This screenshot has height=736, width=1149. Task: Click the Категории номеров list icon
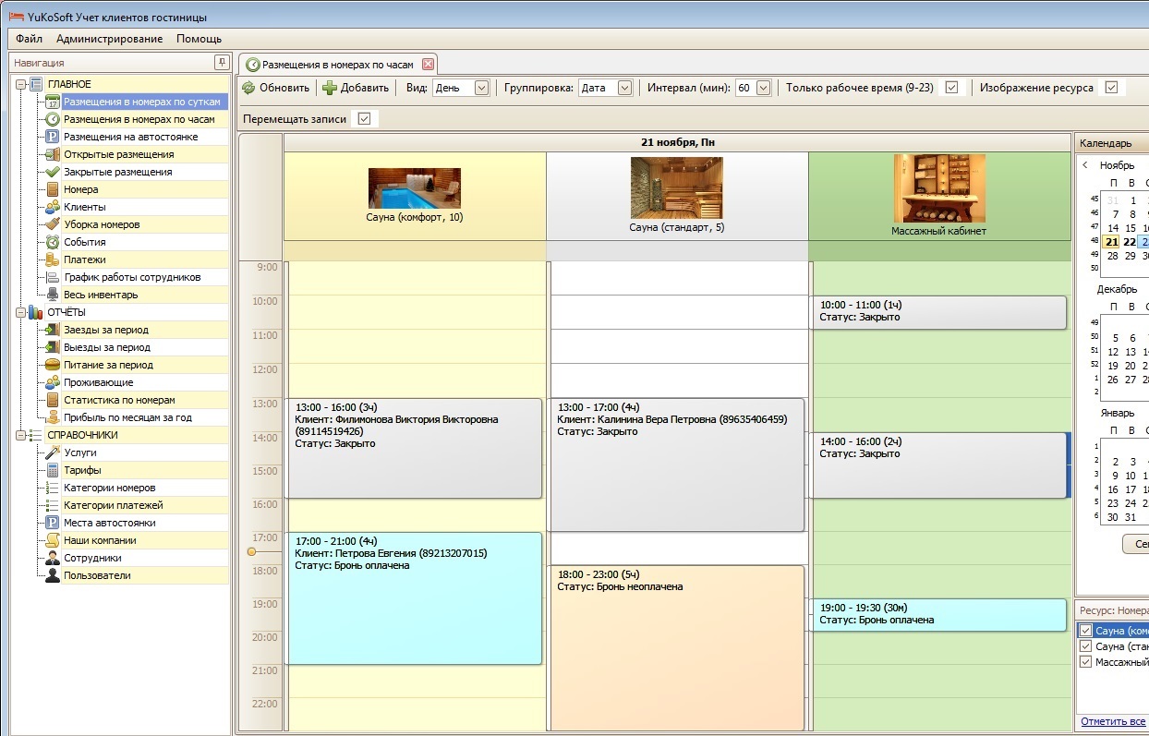pyautogui.click(x=53, y=488)
